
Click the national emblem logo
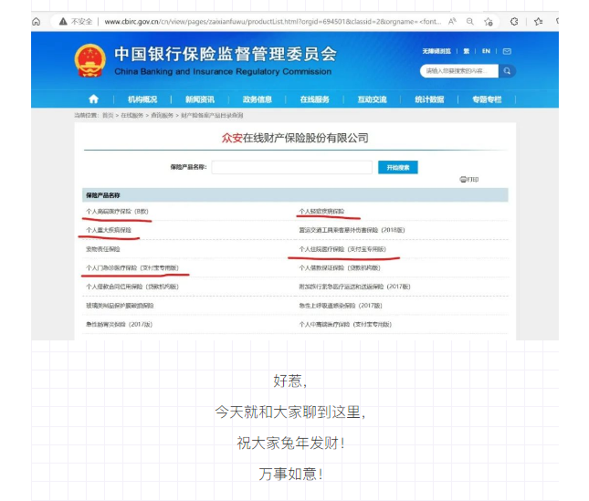click(x=89, y=60)
